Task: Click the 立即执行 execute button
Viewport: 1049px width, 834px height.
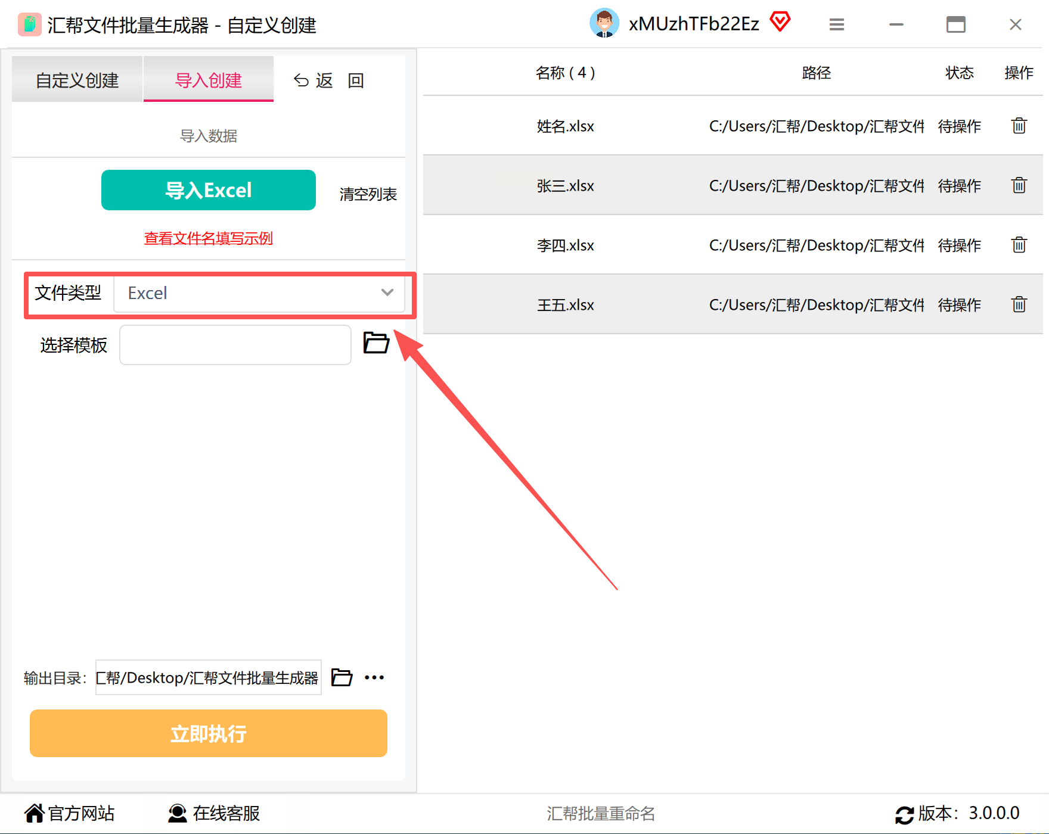Action: pyautogui.click(x=209, y=733)
